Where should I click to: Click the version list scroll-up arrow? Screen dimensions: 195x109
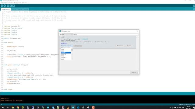[x=72, y=48]
